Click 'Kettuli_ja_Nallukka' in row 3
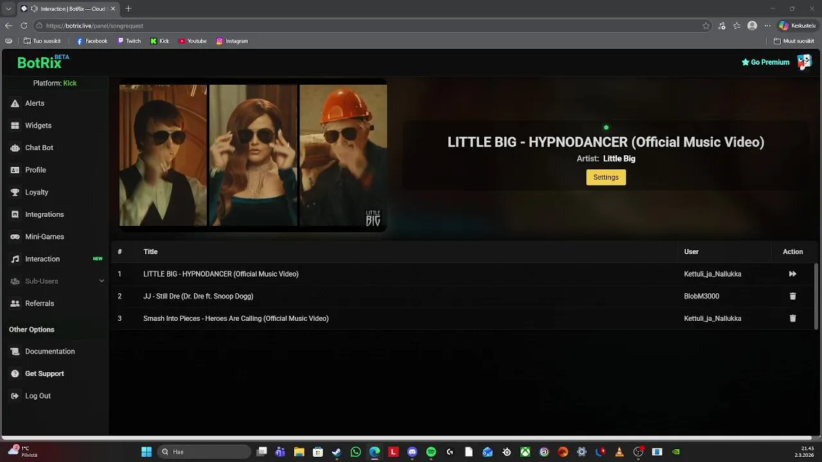Screen dimensions: 822x462 712,318
